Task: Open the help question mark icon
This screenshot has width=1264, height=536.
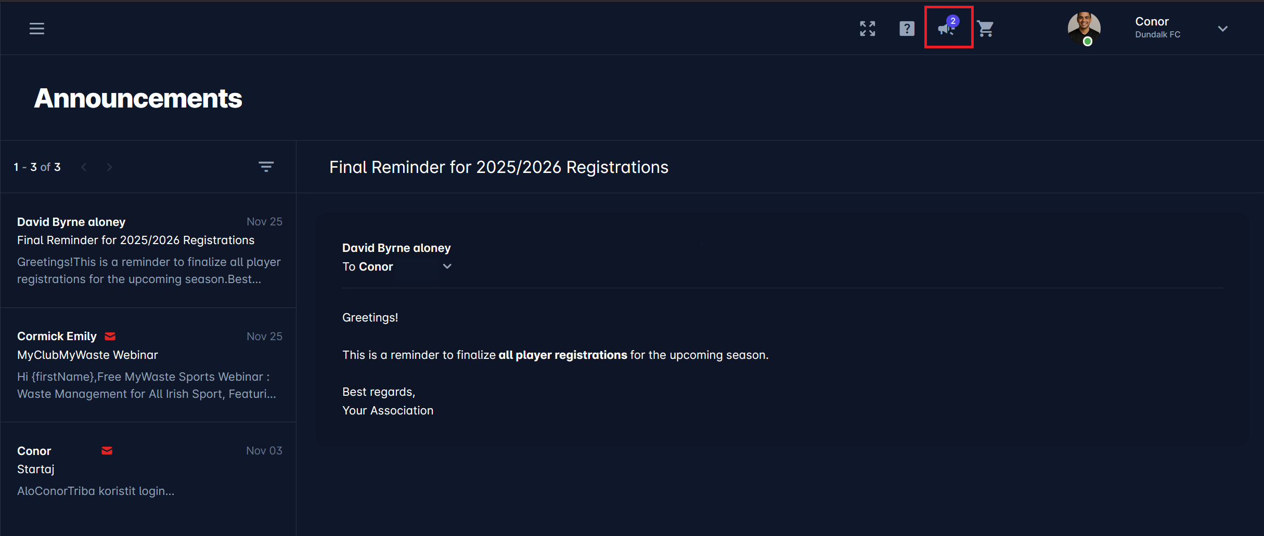Action: point(907,29)
